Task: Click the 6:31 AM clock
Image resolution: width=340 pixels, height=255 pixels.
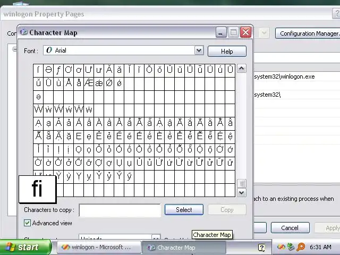Action: tap(320, 247)
